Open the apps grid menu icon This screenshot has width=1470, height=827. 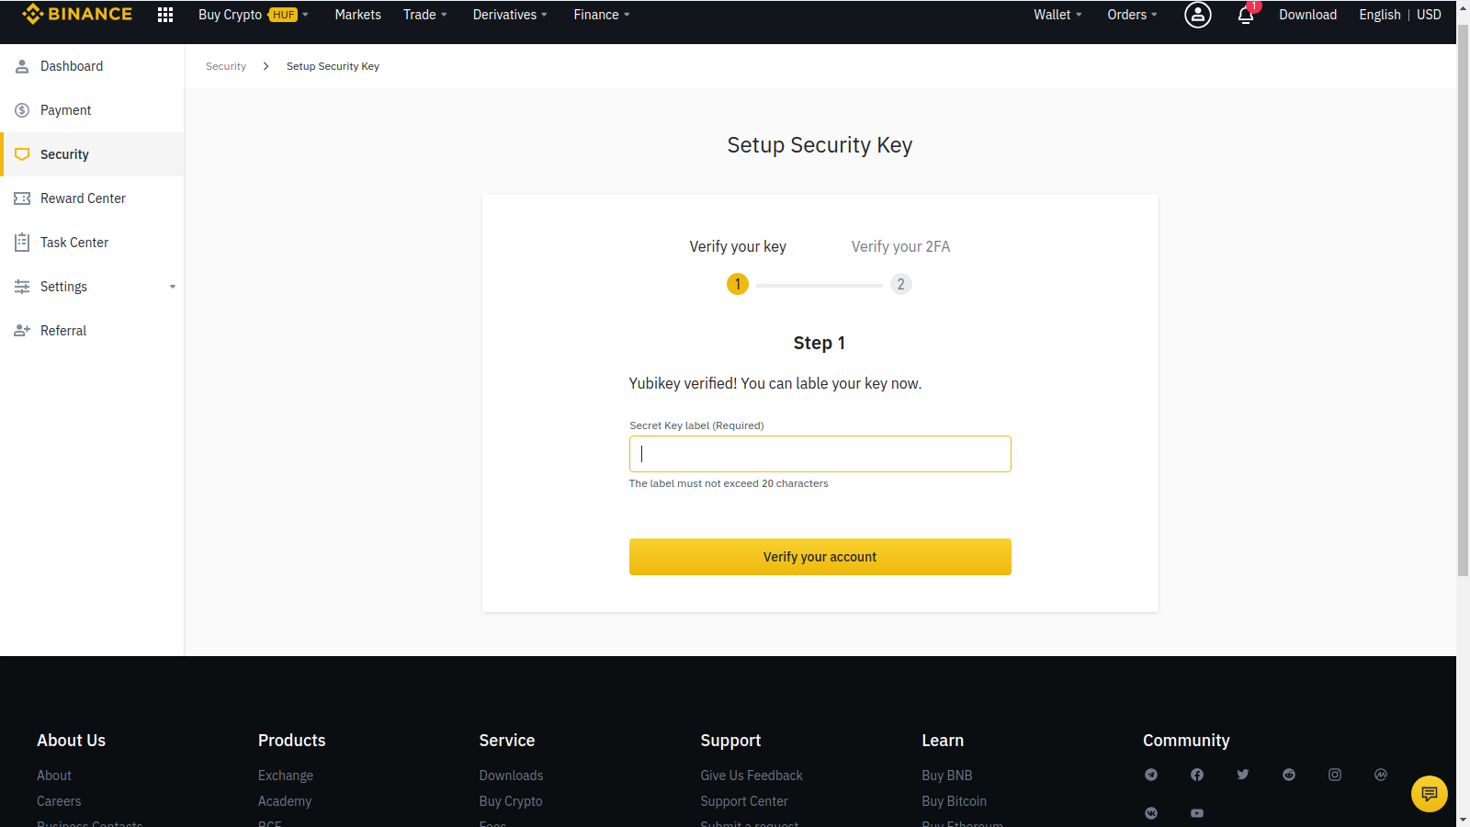(165, 15)
